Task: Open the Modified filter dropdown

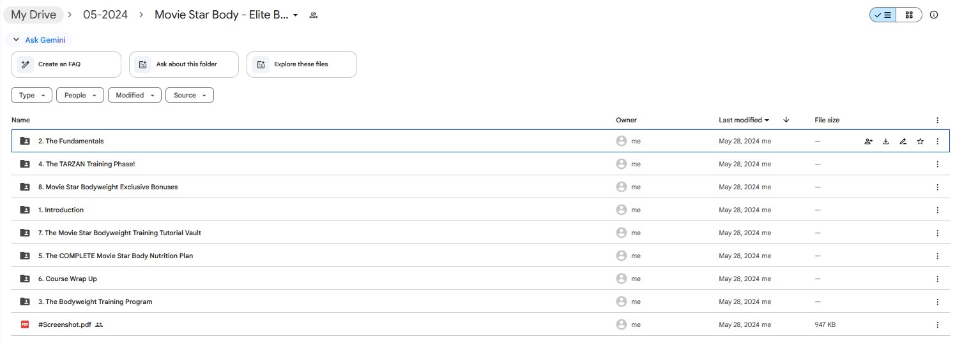Action: point(134,95)
